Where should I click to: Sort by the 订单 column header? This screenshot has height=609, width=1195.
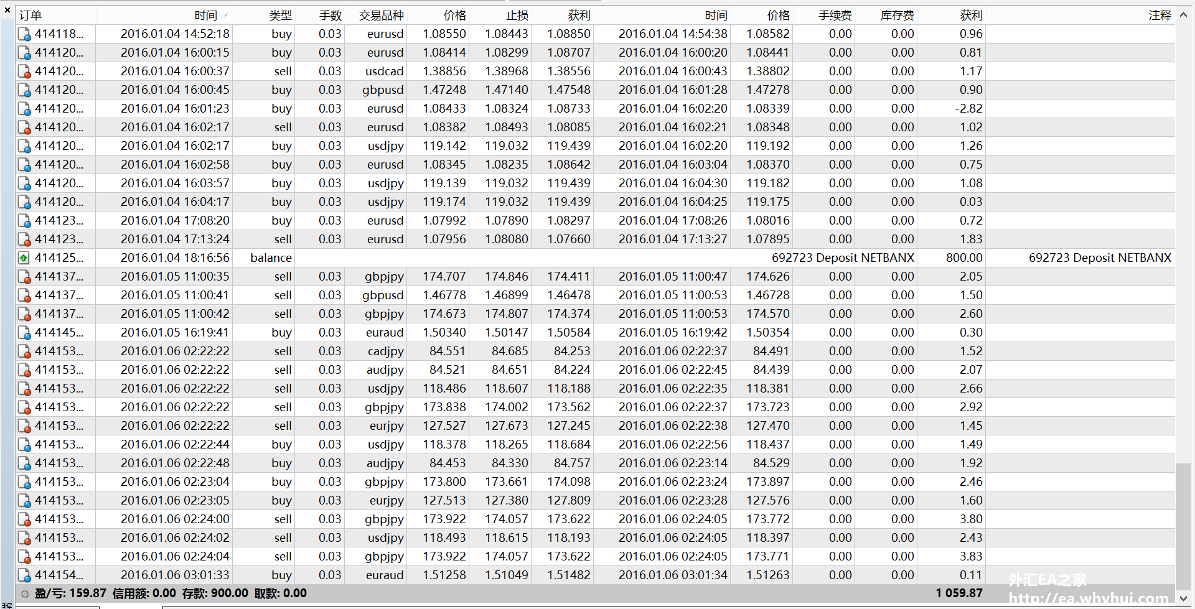click(x=55, y=15)
